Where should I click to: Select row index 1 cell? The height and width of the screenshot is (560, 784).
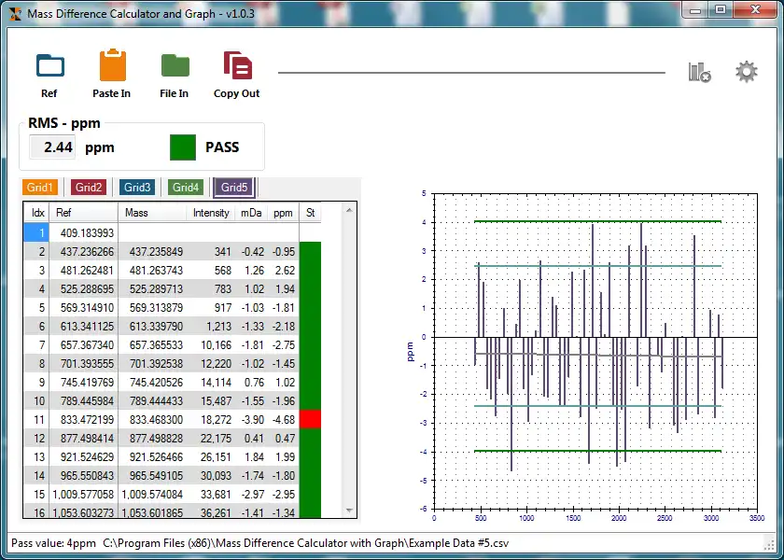(x=36, y=233)
